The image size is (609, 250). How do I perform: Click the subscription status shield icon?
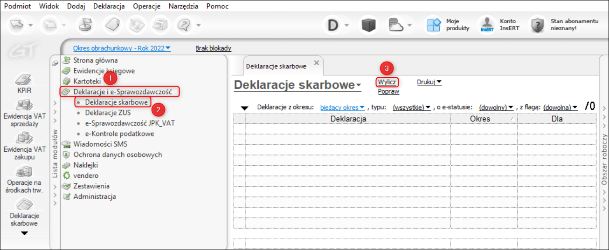[x=538, y=25]
